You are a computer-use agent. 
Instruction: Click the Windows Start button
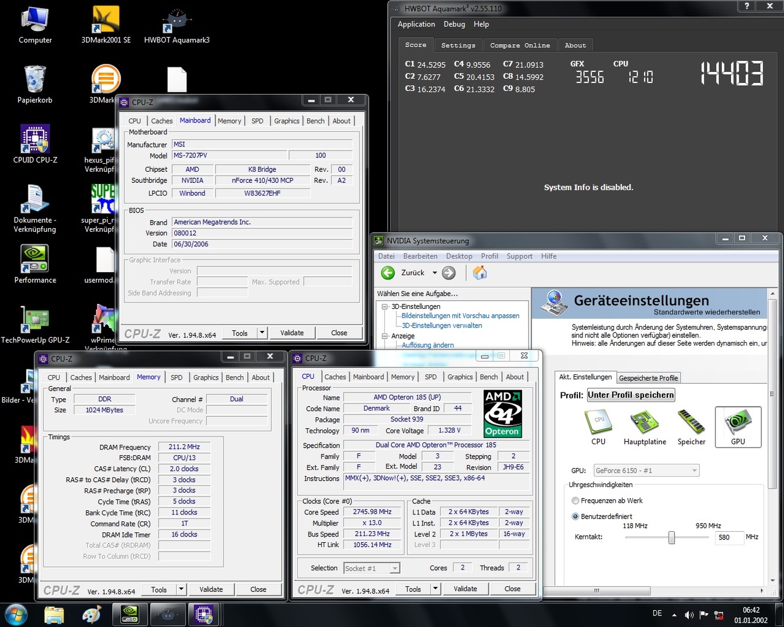point(16,615)
